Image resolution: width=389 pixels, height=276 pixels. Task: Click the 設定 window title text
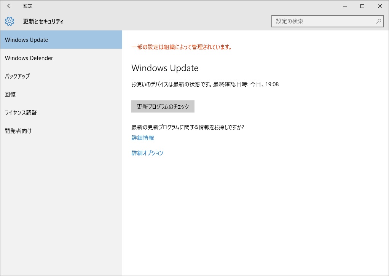coord(28,6)
